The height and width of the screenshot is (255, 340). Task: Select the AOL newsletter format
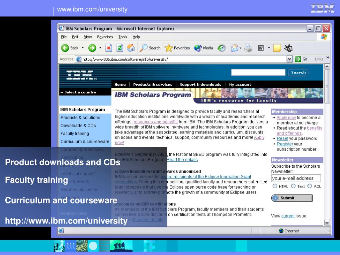coord(310,186)
